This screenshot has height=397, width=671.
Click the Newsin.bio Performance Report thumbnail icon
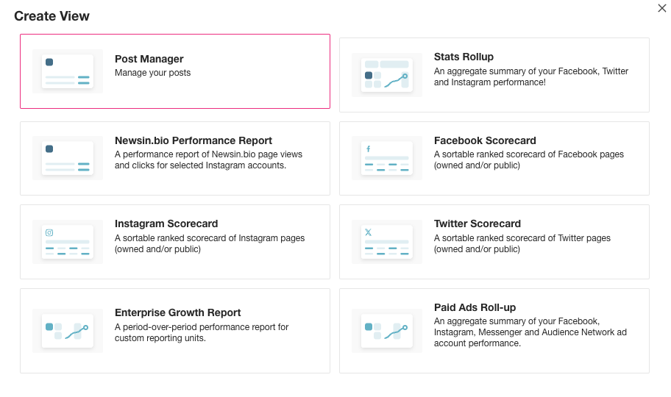[x=68, y=158]
